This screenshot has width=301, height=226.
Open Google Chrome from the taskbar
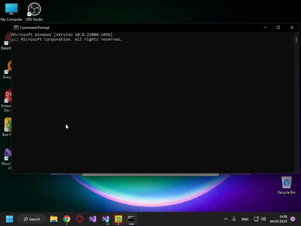tap(67, 219)
